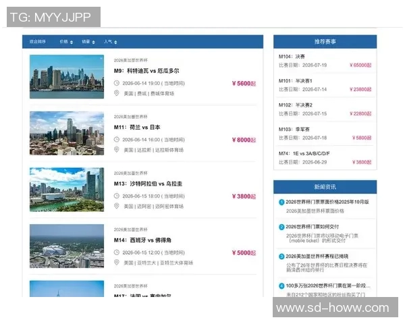Click the location pin under M11 荷兰 vs 日本
The height and width of the screenshot is (324, 405).
point(117,150)
